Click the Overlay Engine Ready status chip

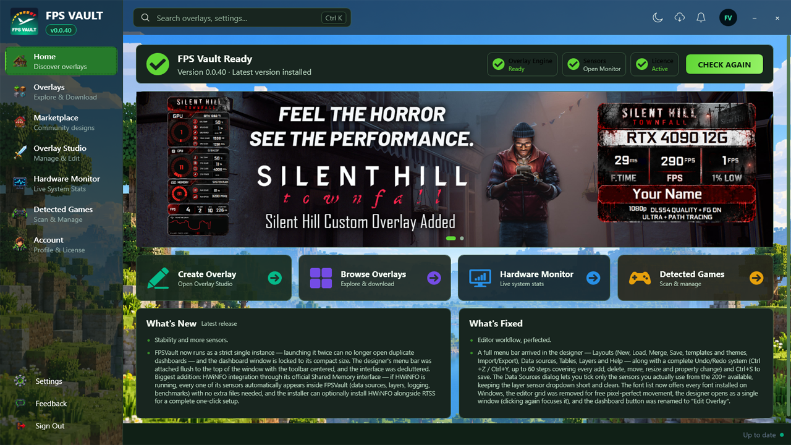coord(522,64)
